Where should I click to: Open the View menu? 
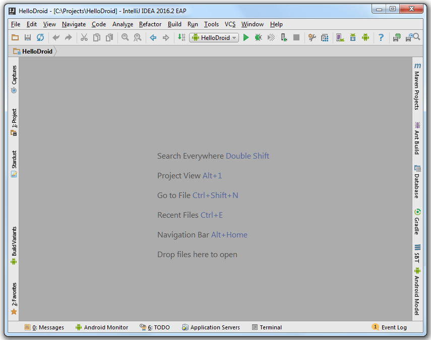[x=49, y=24]
